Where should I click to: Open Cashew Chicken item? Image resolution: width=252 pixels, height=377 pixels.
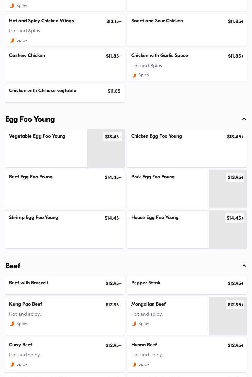coord(65,65)
